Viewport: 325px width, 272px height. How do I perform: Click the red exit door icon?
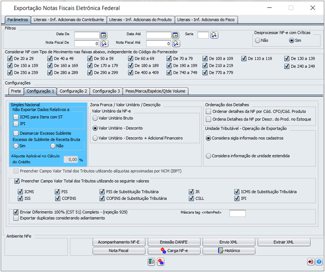tap(311, 262)
